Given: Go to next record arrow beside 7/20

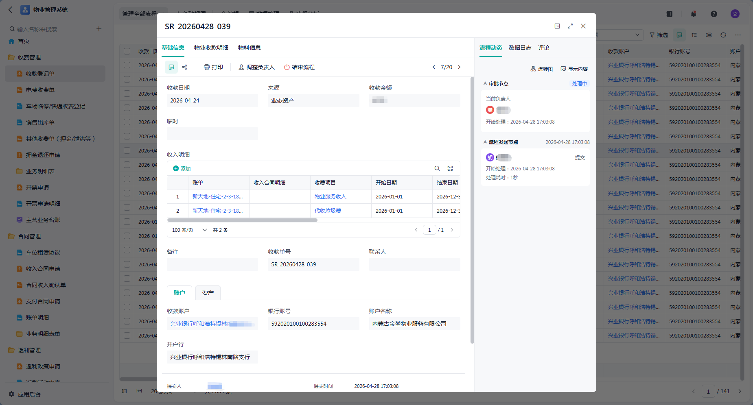Looking at the screenshot, I should [x=460, y=67].
